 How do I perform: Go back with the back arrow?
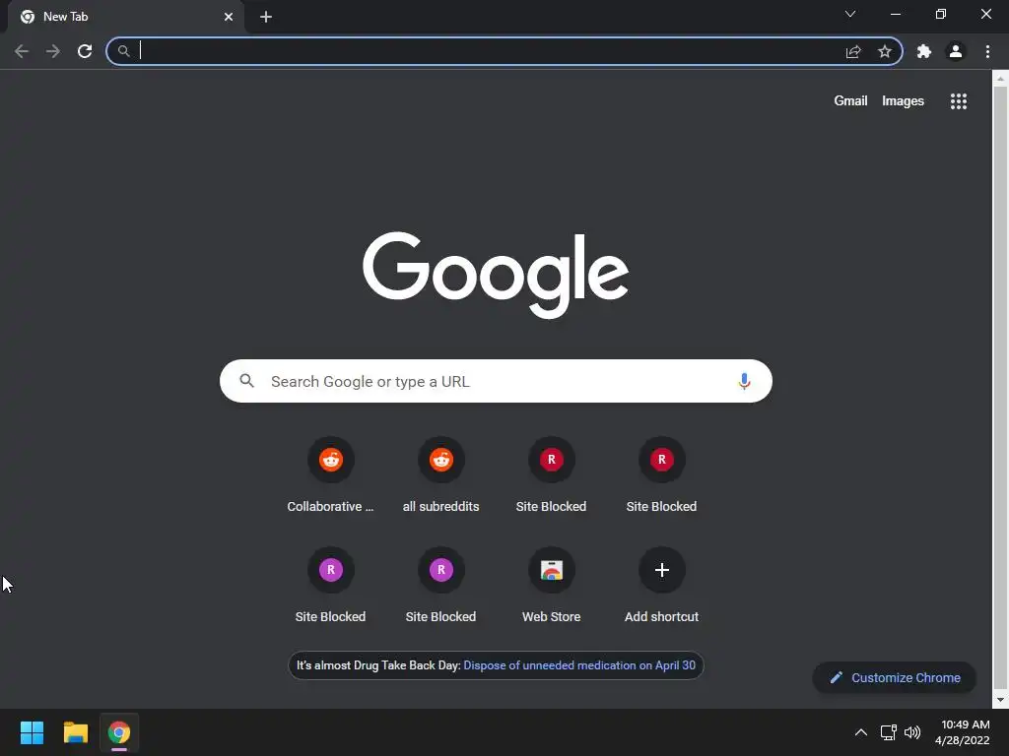coord(22,51)
